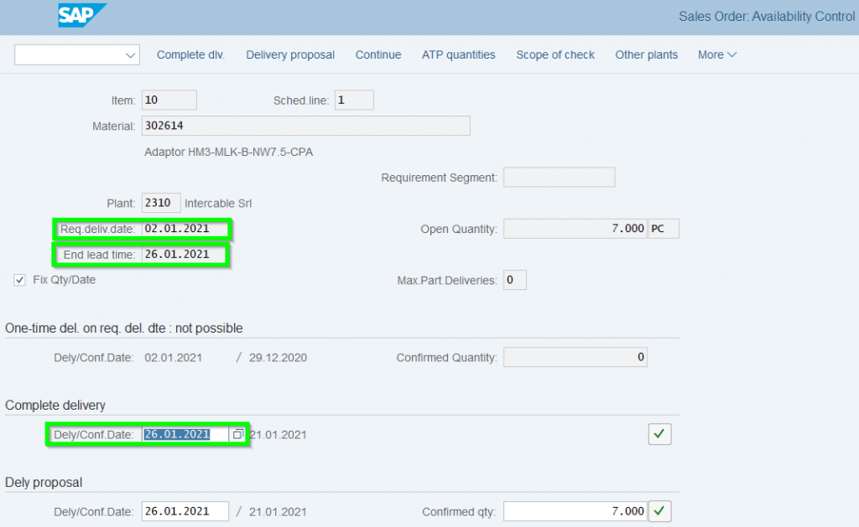
Task: Open Scope of check
Action: pos(555,55)
